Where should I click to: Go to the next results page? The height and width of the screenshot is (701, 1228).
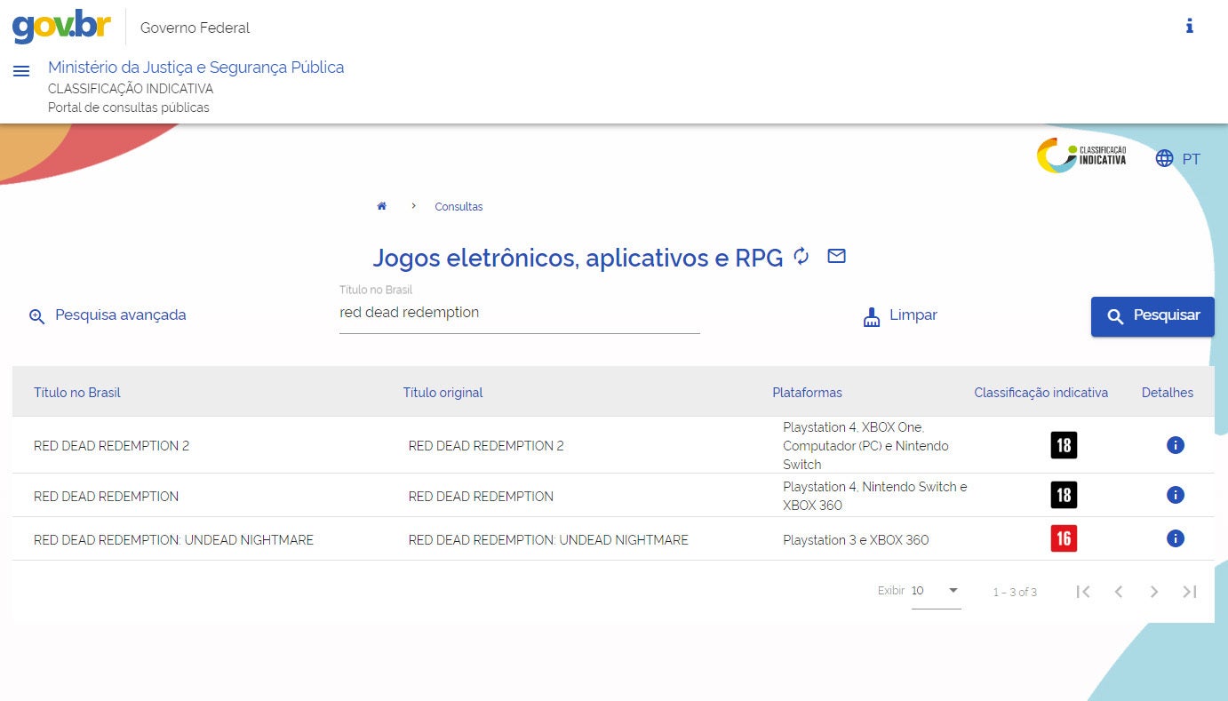tap(1154, 592)
